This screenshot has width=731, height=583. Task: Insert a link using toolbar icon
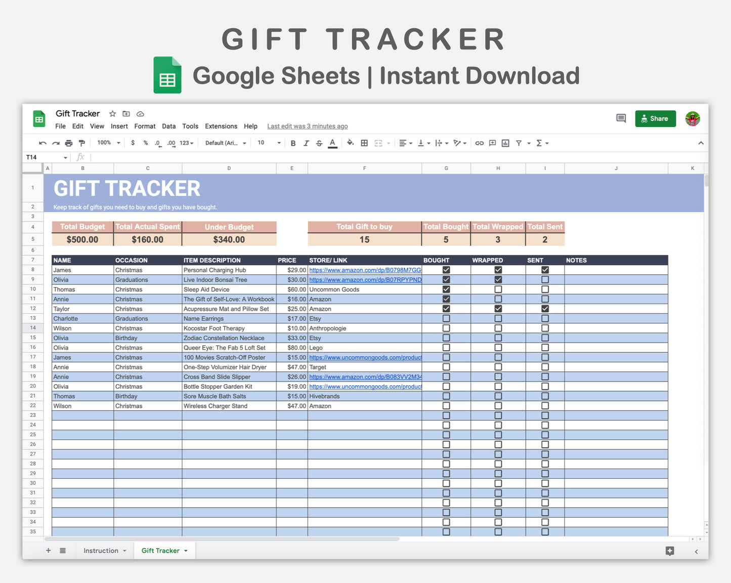point(479,143)
